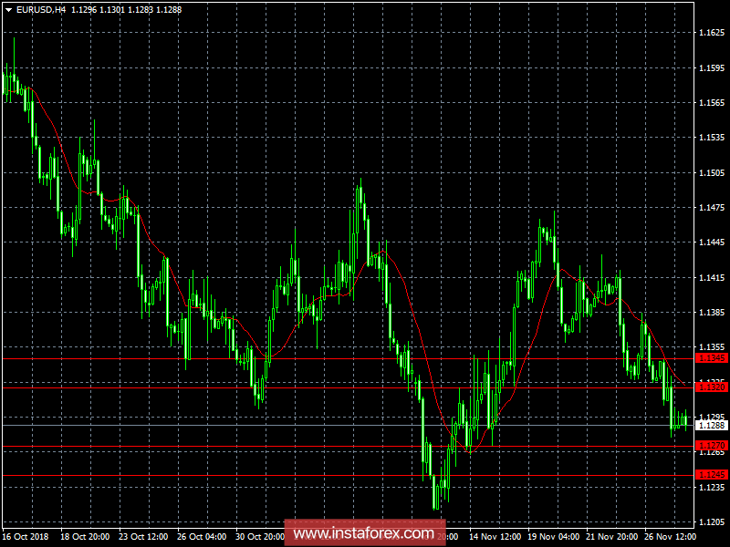Click the 19 Nov 04:00 time label

tap(554, 536)
